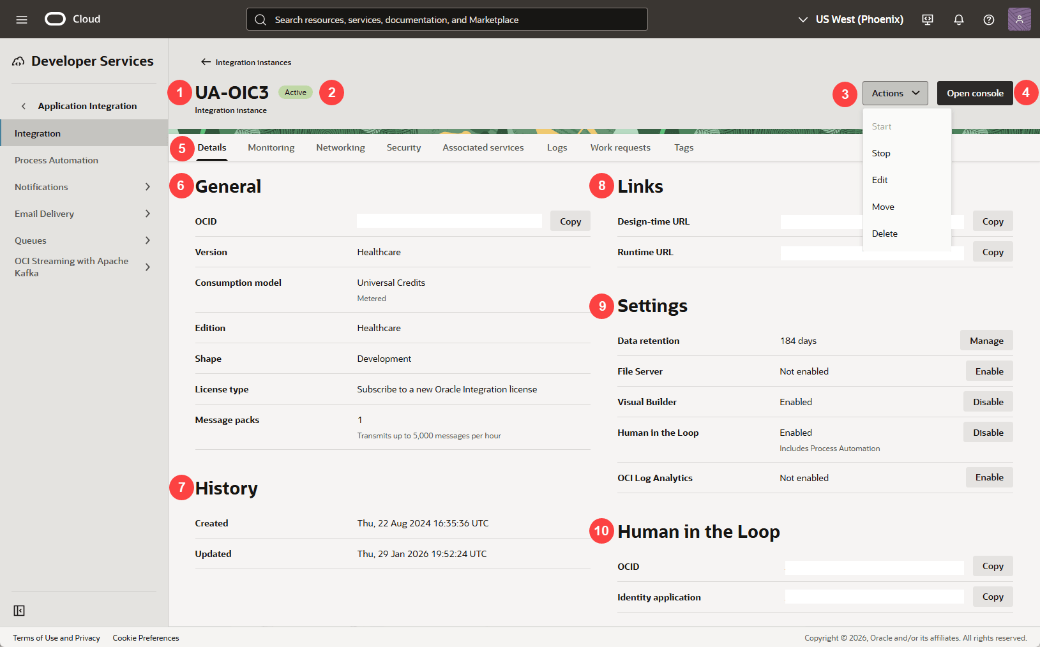The height and width of the screenshot is (647, 1040).
Task: Click 'Transmits up to 5,000 messages per hour'
Action: click(429, 436)
